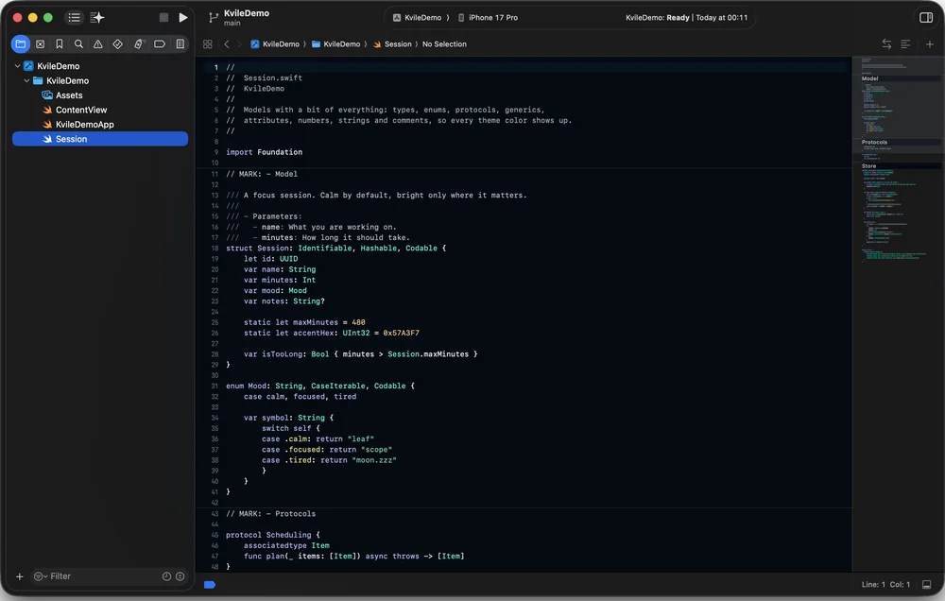Image resolution: width=945 pixels, height=601 pixels.
Task: Open the KvileDemo scheme selector
Action: pos(421,17)
